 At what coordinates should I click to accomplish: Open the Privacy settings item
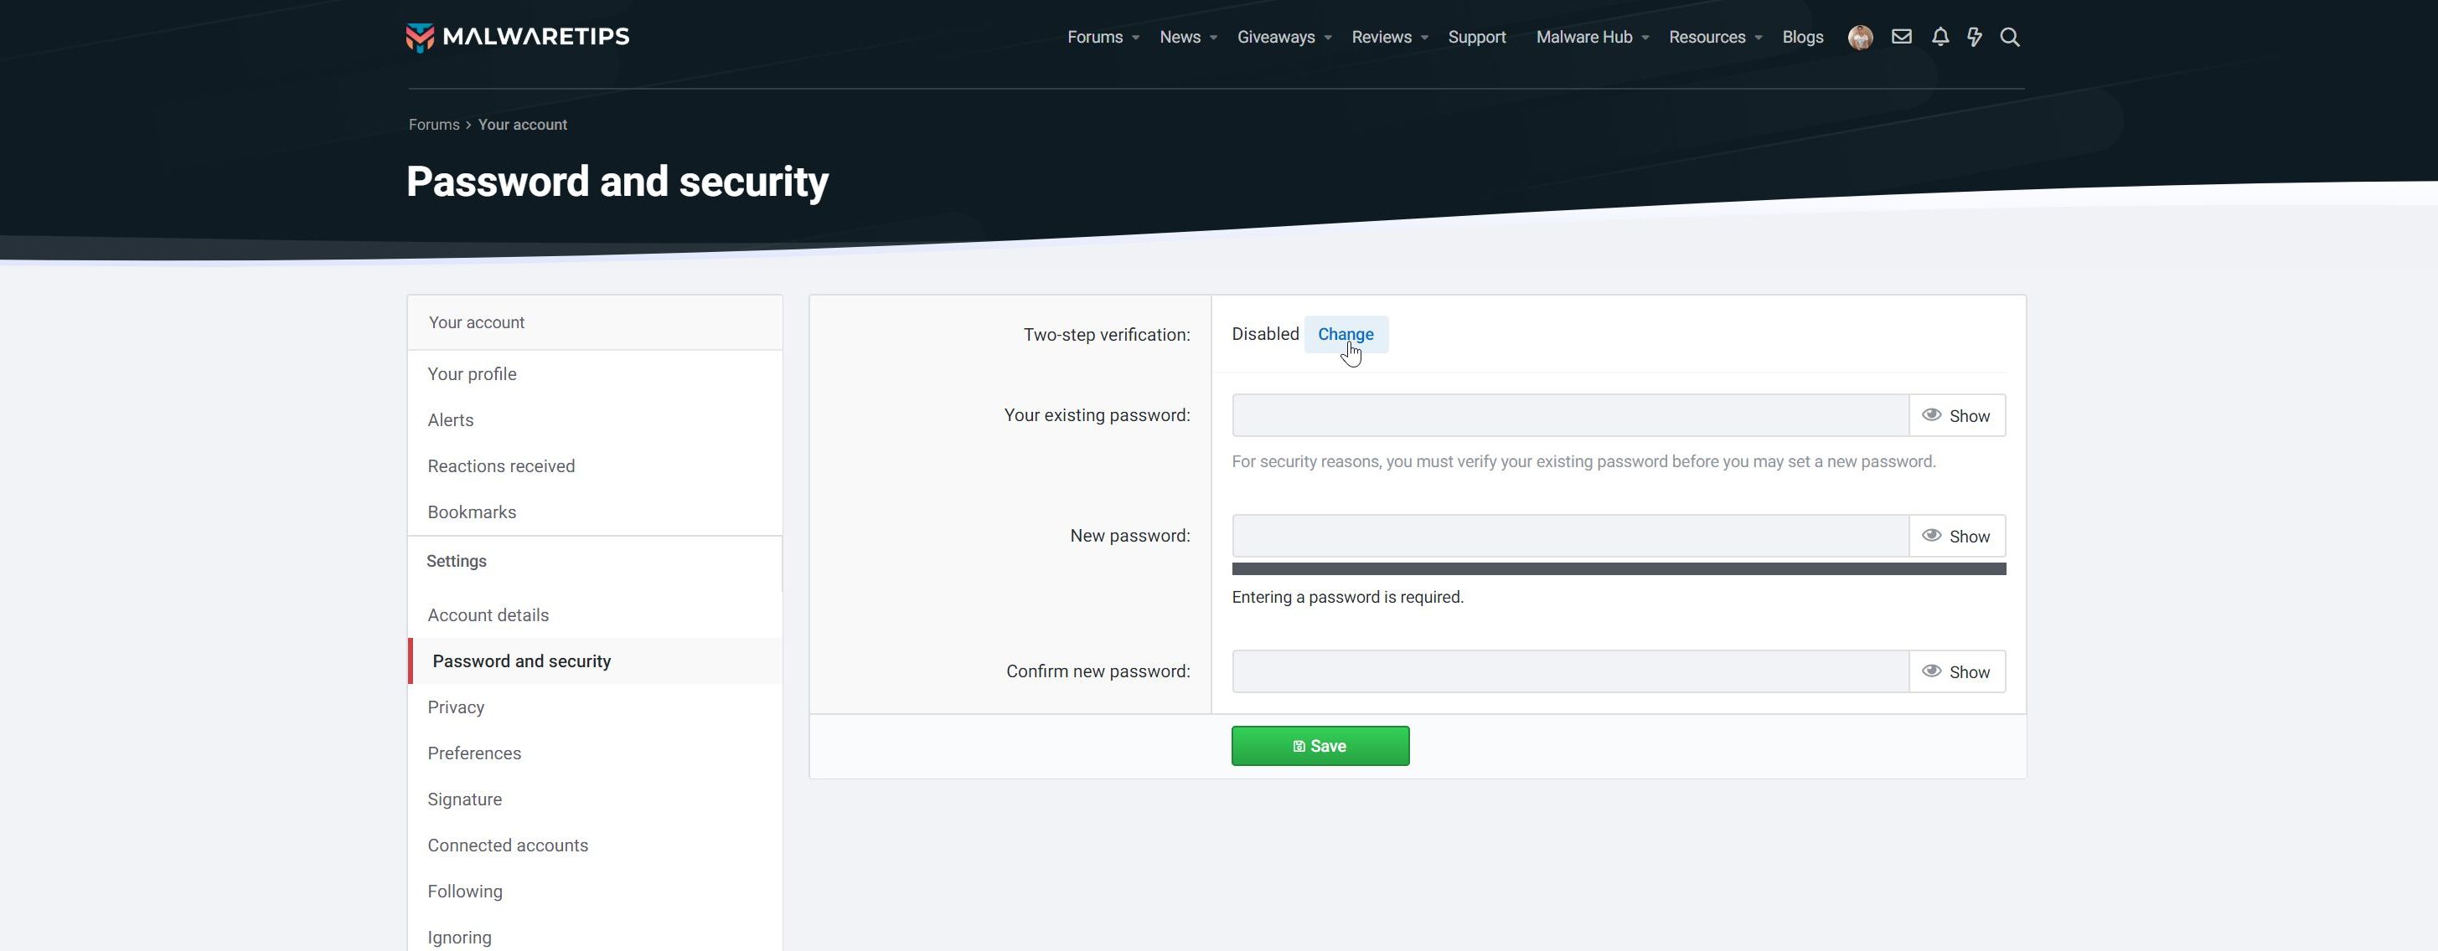tap(455, 707)
